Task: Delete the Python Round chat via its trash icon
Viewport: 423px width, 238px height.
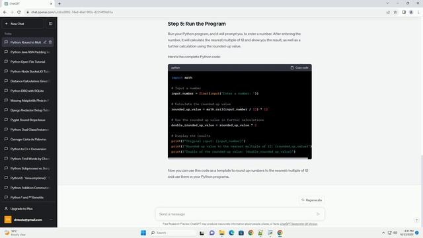Action: (x=50, y=42)
